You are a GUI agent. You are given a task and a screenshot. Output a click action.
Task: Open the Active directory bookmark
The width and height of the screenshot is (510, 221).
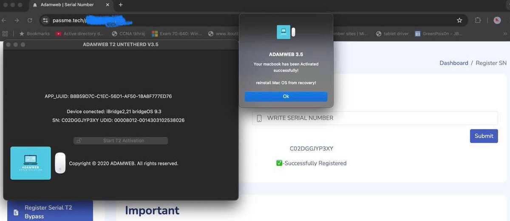coord(80,34)
